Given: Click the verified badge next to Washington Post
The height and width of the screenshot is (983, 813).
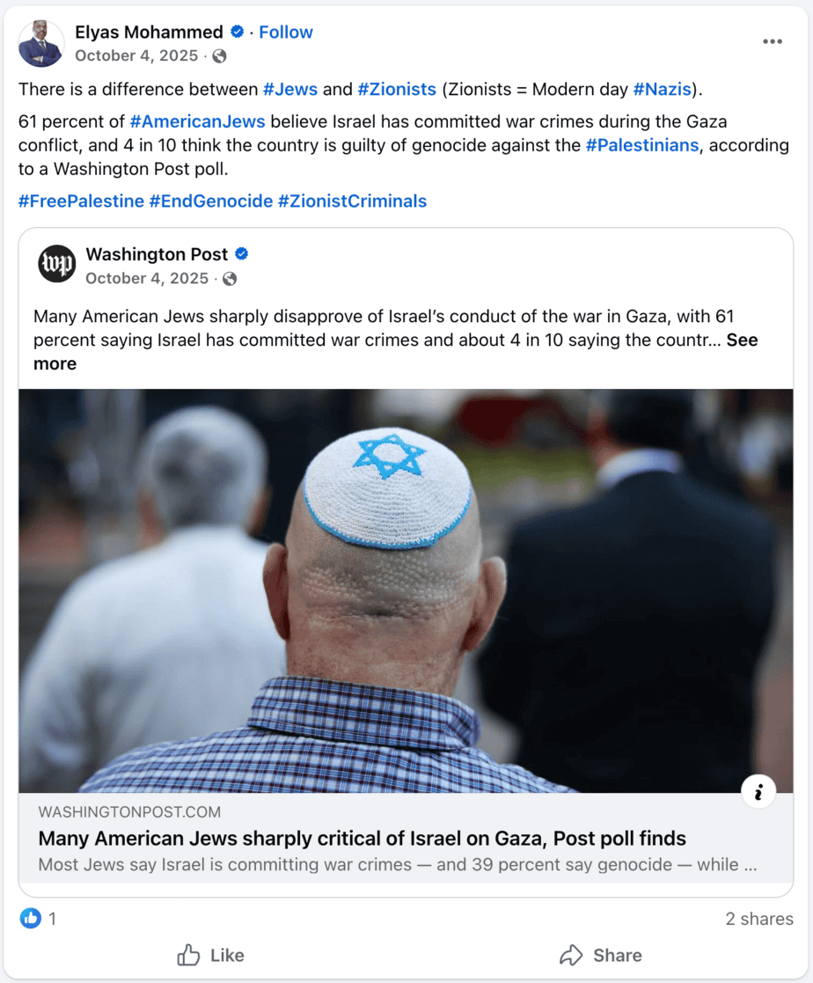Looking at the screenshot, I should click(x=241, y=254).
